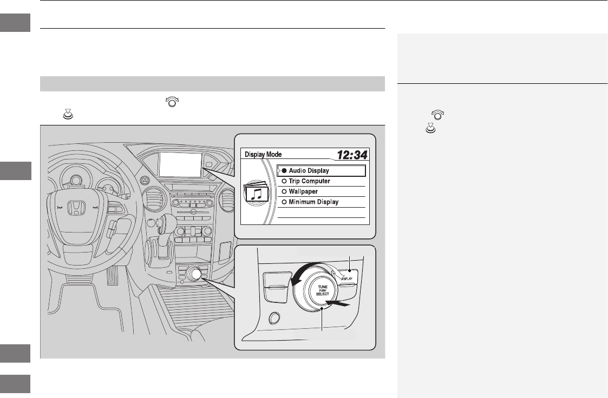Screen dimensions: 608x398
Task: Choose the Trip Computer radio option
Action: 322,181
